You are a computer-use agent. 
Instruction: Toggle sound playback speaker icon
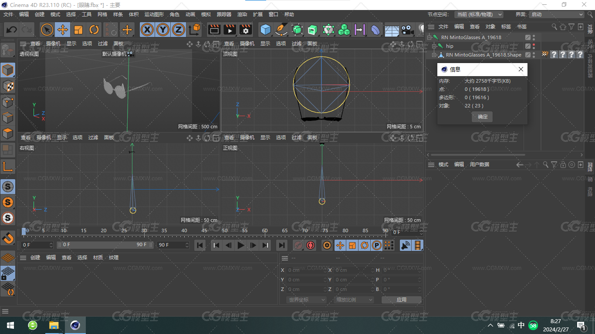coord(406,245)
